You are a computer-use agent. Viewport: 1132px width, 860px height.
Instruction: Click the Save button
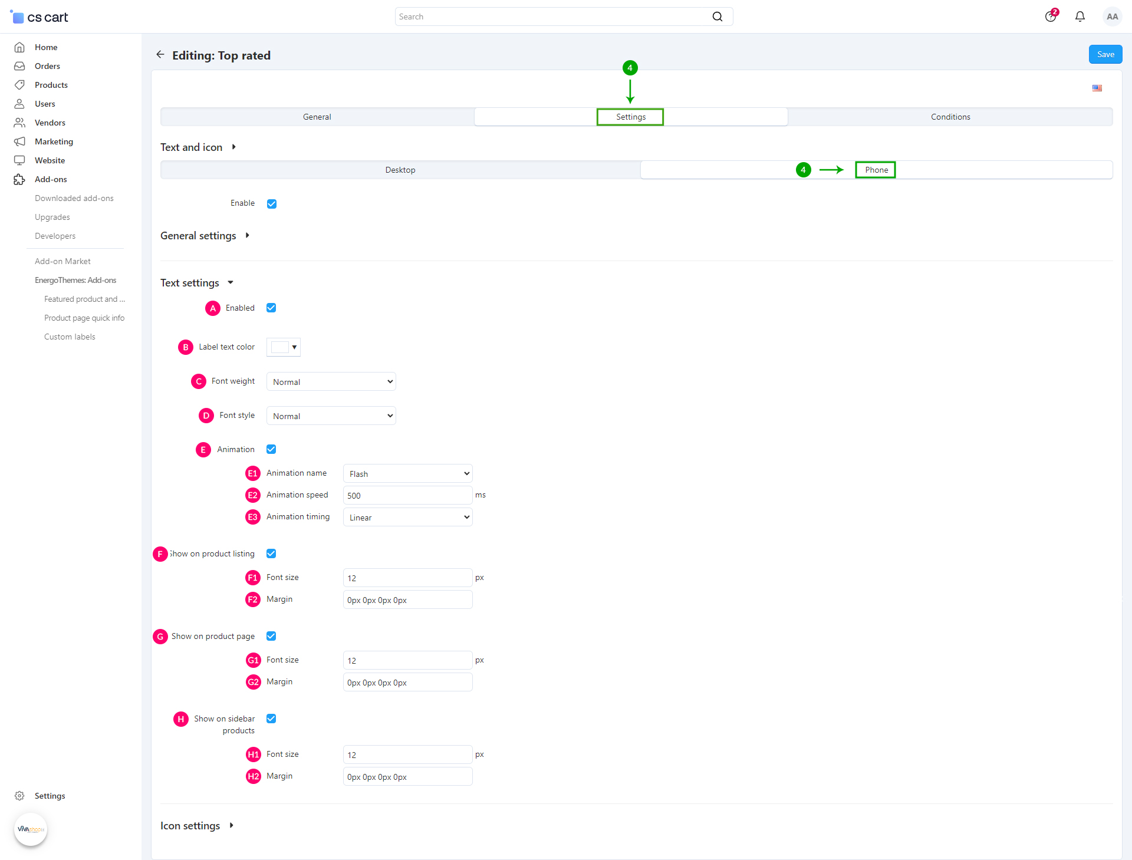click(x=1105, y=54)
